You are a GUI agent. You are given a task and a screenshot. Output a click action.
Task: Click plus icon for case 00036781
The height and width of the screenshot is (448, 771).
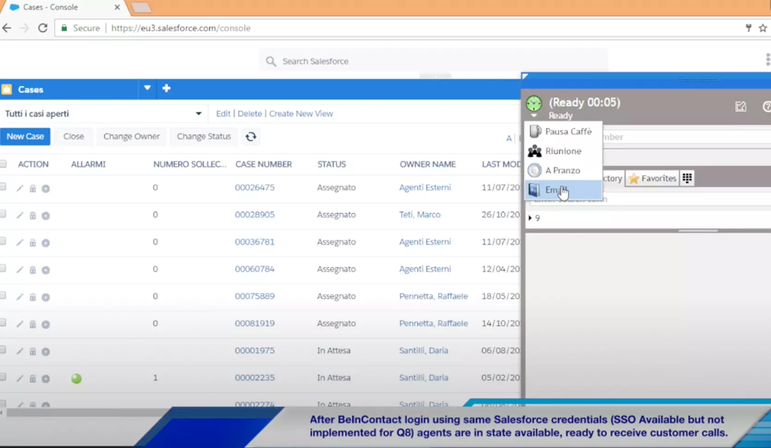(x=46, y=243)
